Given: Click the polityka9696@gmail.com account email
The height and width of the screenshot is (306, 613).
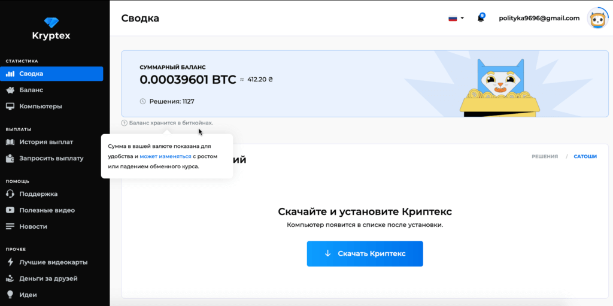Looking at the screenshot, I should 539,18.
